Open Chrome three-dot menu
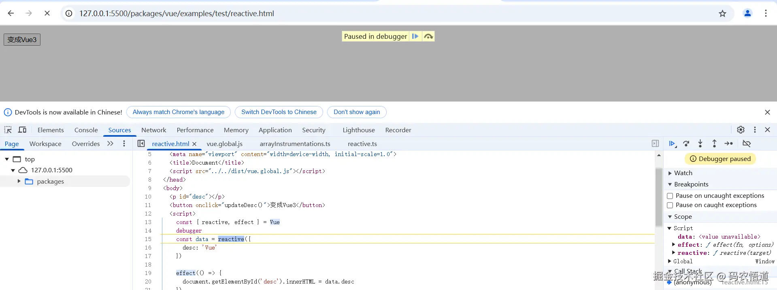Viewport: 777px width, 290px height. click(766, 13)
